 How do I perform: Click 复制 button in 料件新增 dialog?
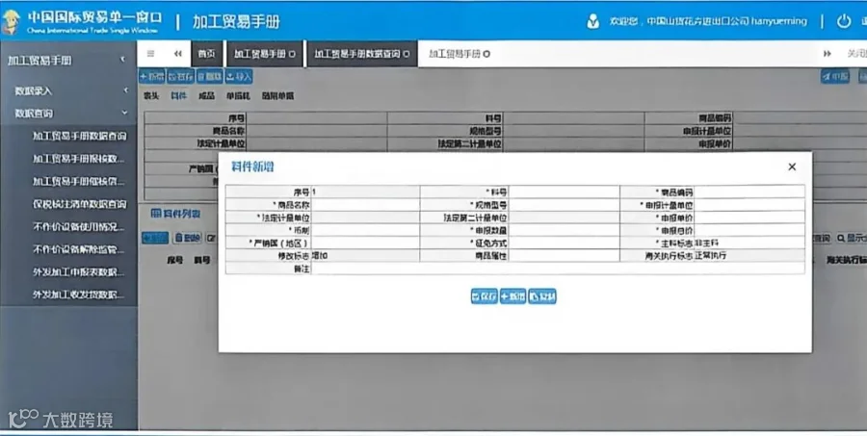click(541, 296)
